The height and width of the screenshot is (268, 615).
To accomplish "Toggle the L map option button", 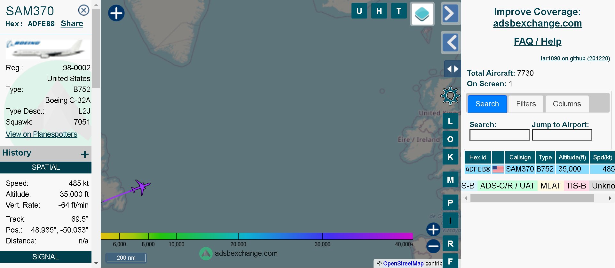I will (x=450, y=121).
